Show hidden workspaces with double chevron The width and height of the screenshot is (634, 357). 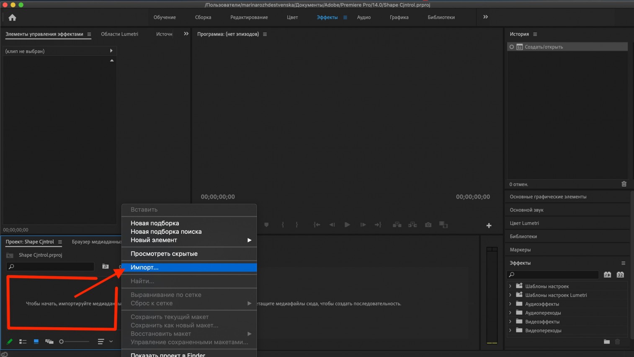tap(485, 17)
